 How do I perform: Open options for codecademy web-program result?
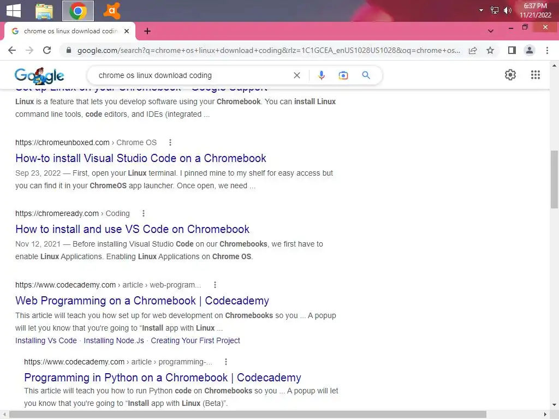click(215, 285)
